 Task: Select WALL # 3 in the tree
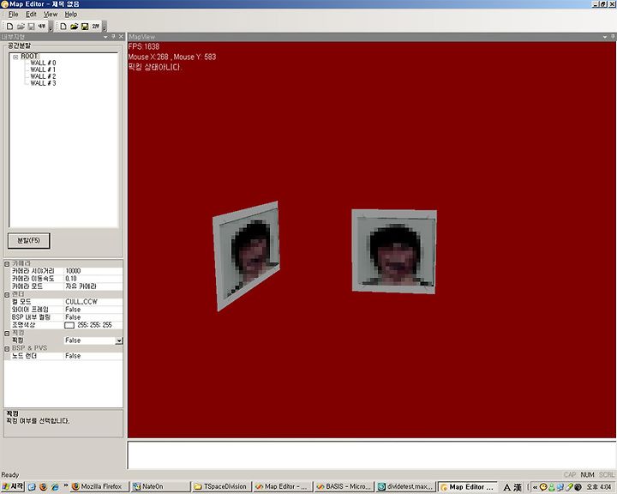43,83
